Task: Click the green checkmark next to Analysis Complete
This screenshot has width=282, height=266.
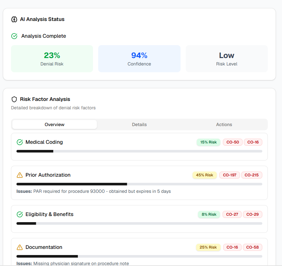Action: point(14,36)
